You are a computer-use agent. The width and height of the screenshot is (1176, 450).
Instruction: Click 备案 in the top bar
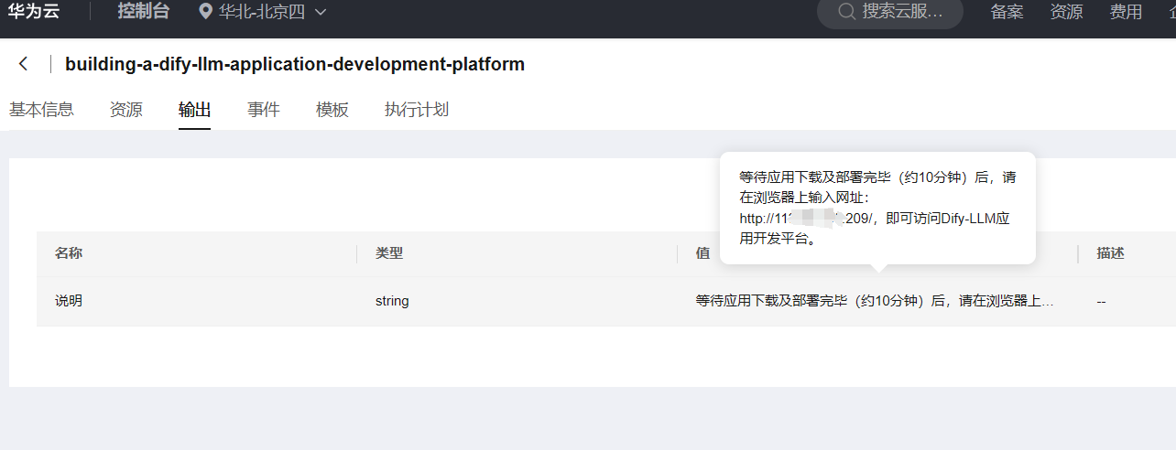click(x=1007, y=12)
